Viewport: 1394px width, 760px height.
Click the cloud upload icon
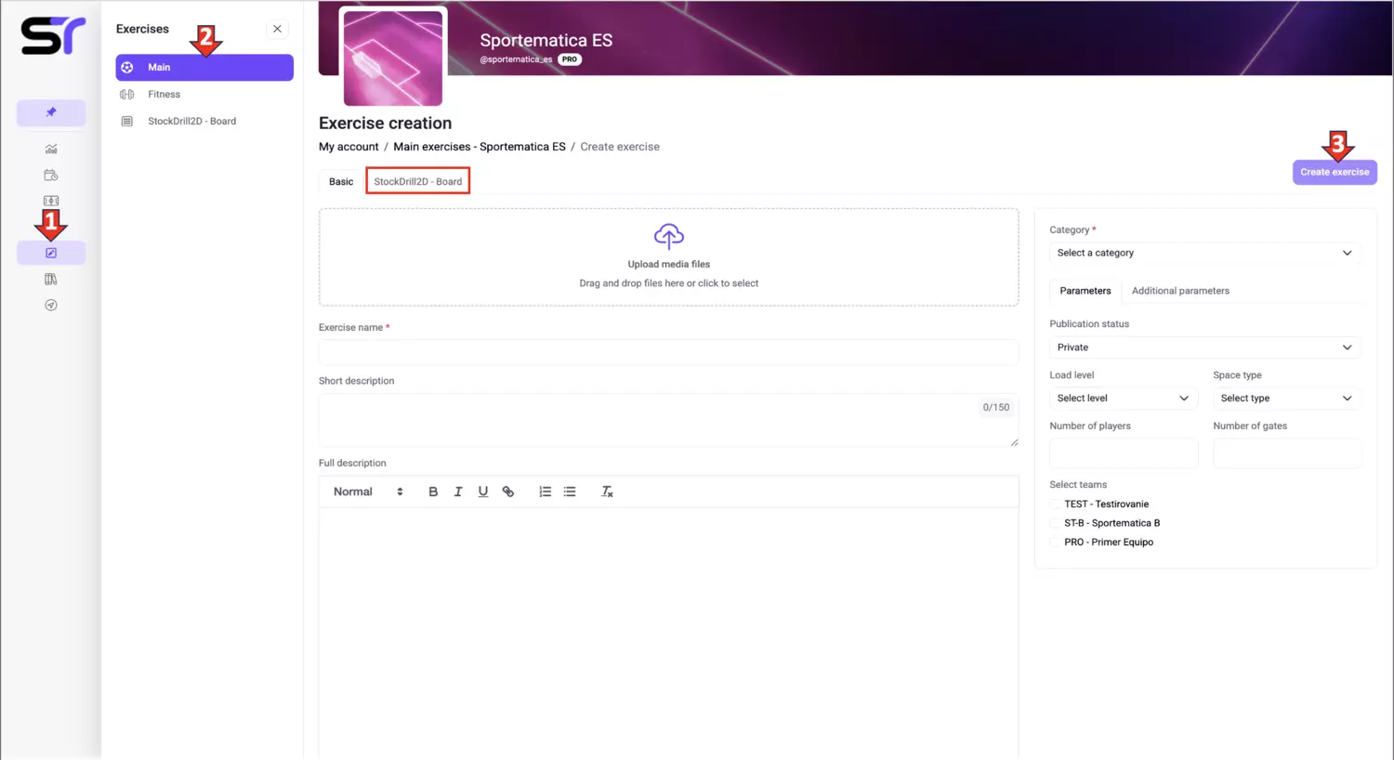point(669,237)
